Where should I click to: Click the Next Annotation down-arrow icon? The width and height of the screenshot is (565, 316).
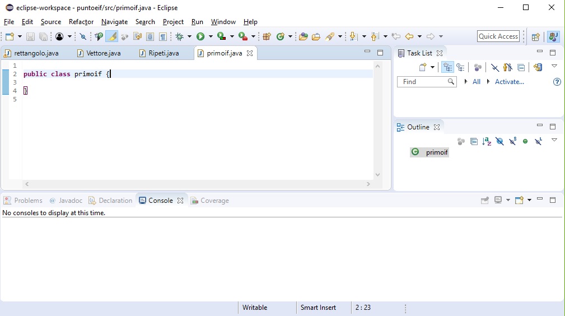click(x=353, y=36)
